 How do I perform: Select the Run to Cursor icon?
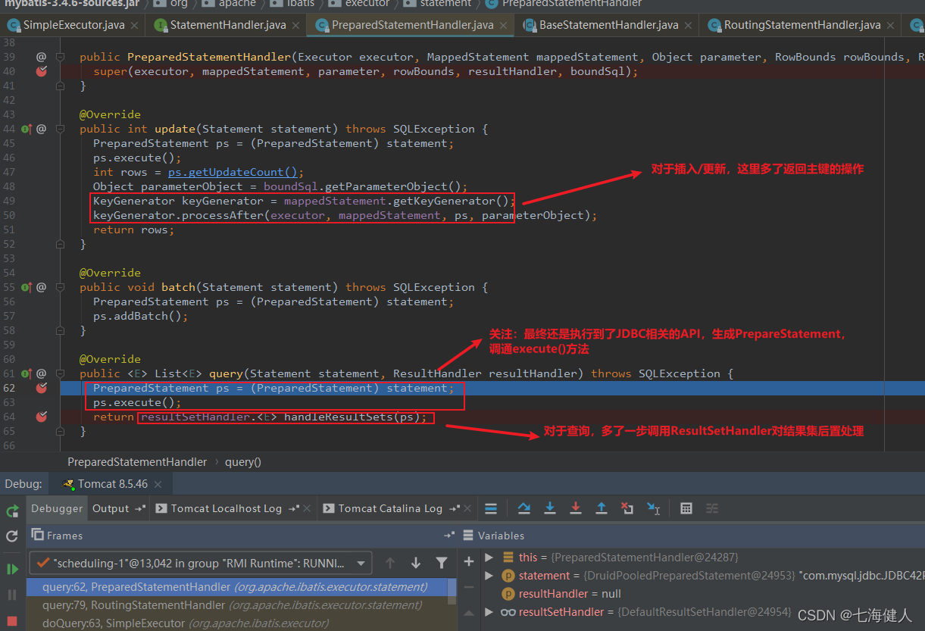[x=653, y=508]
